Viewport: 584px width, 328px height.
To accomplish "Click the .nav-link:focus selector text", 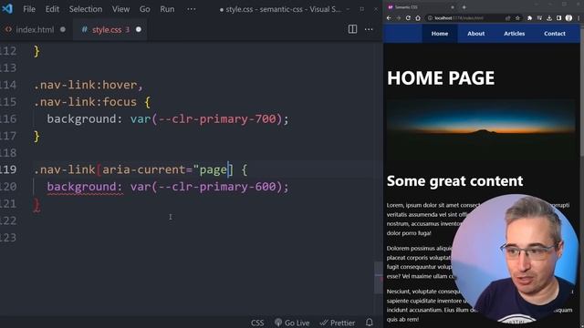I will (85, 102).
